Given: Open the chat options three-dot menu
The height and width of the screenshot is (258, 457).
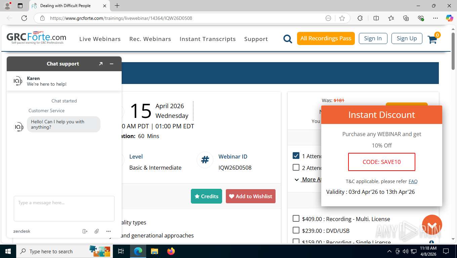Looking at the screenshot, I should pyautogui.click(x=108, y=231).
